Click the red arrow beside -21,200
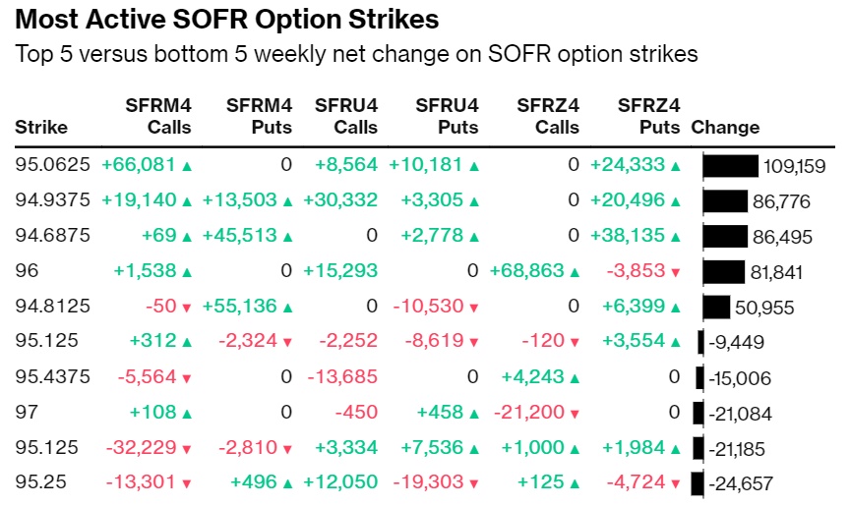 pos(575,414)
